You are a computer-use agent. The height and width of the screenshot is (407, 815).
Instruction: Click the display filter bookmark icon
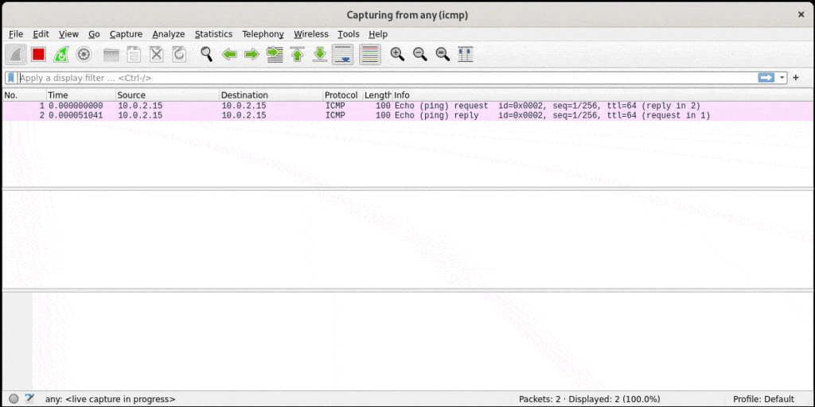[x=11, y=78]
